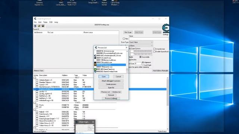The height and width of the screenshot is (134, 239).
Task: Click Table Extras in the status bar
Action: pyautogui.click(x=162, y=131)
